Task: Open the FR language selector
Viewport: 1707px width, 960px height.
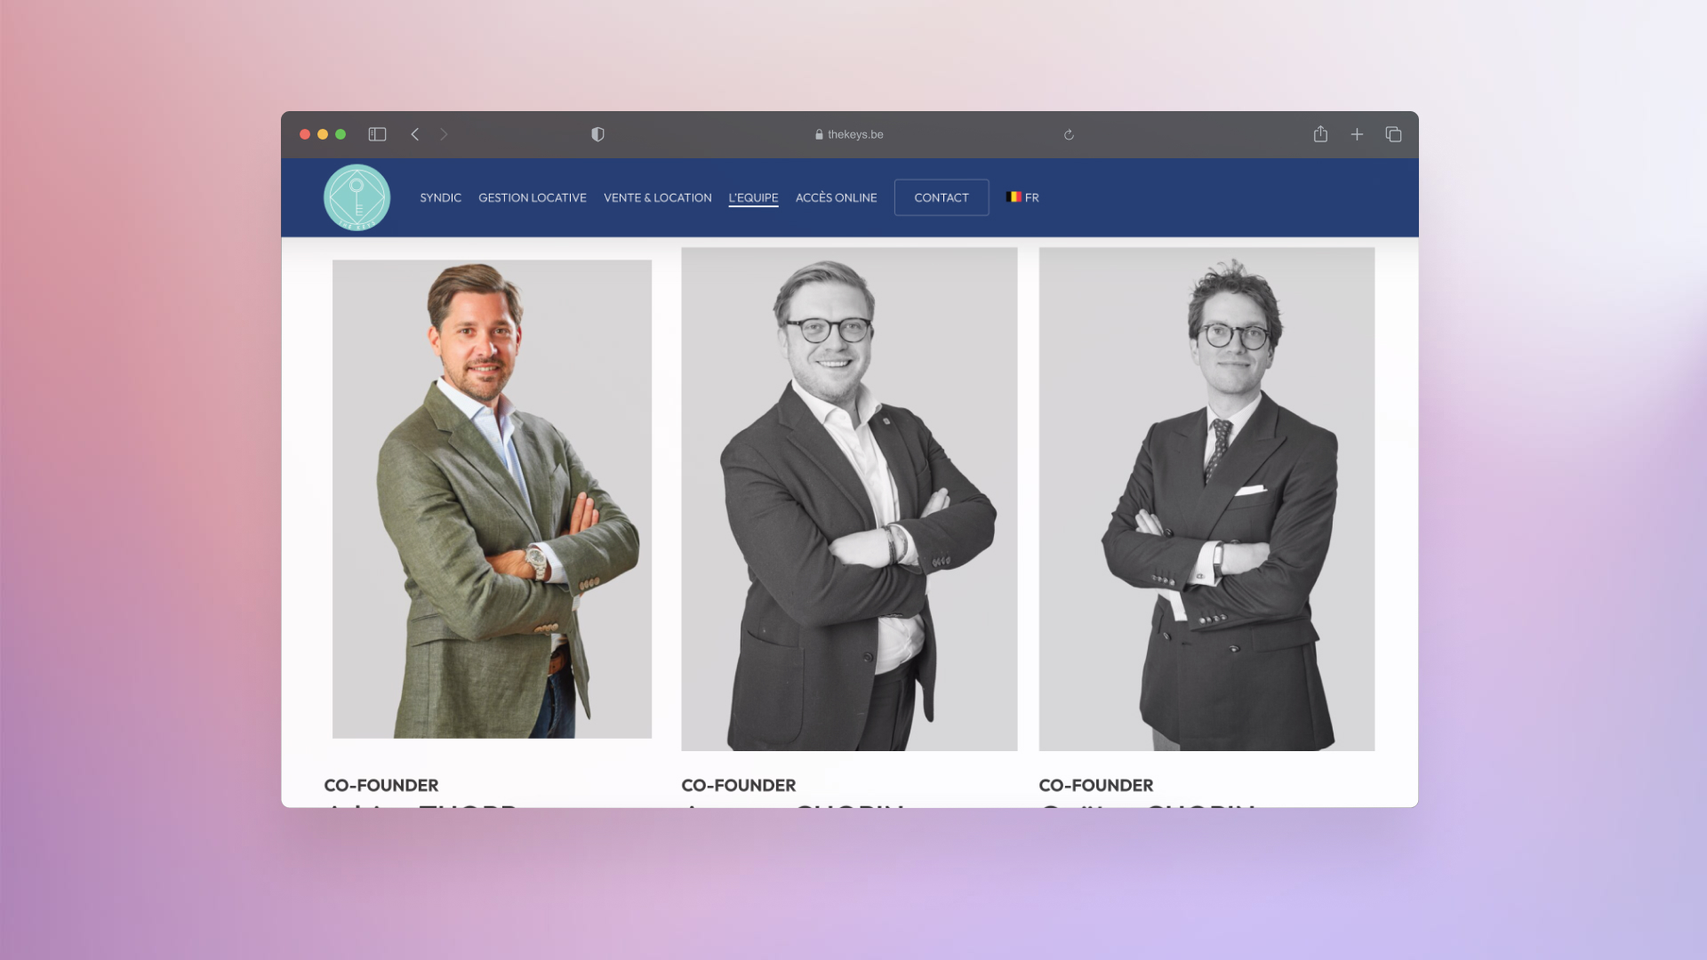Action: 1022,197
